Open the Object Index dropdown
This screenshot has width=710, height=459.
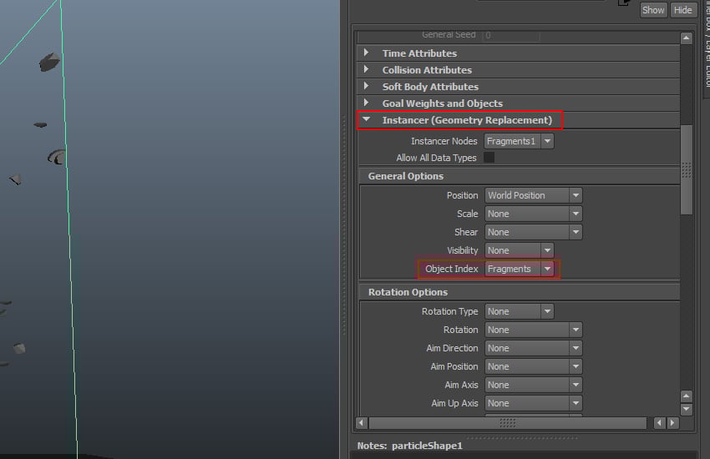[x=520, y=269]
